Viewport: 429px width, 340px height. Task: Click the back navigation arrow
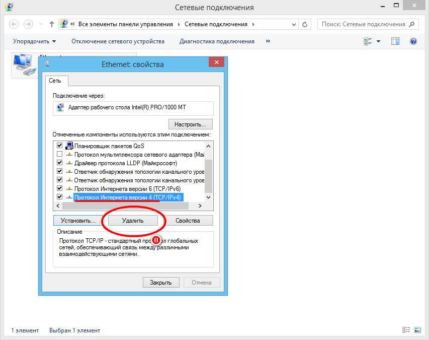(14, 24)
